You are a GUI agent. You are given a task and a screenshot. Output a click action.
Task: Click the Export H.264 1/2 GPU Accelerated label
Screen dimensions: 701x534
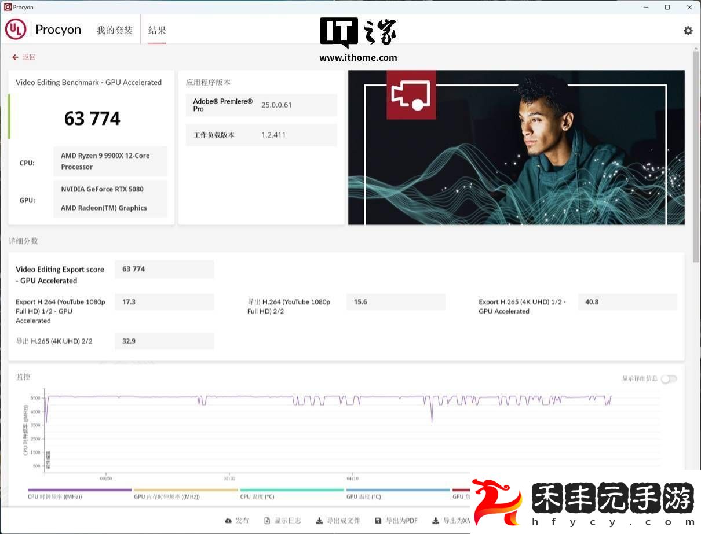point(60,311)
